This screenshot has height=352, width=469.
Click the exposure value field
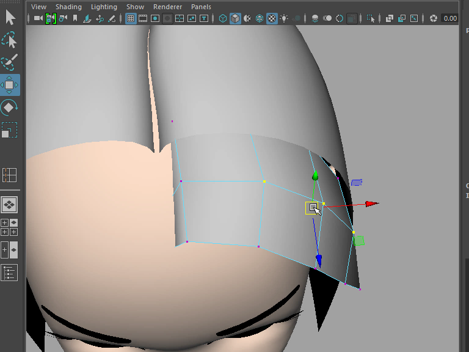[x=450, y=18]
